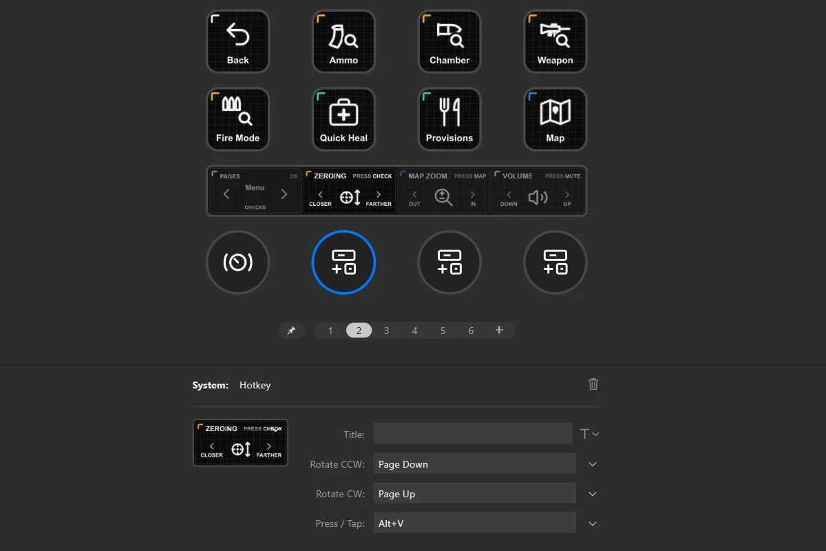The width and height of the screenshot is (826, 551).
Task: Expand the Press / Tap options dropdown
Action: point(593,523)
